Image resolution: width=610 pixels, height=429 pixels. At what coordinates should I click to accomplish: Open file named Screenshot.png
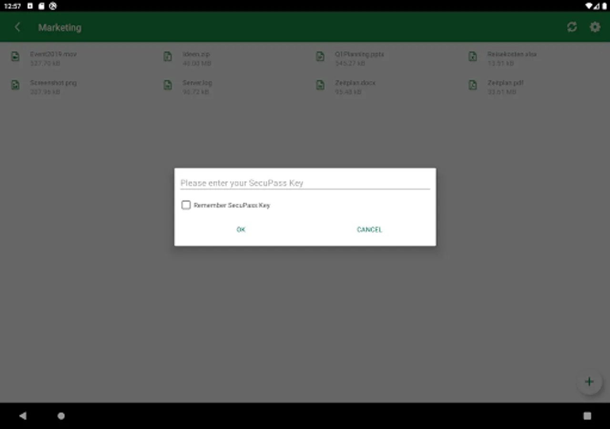(x=53, y=82)
